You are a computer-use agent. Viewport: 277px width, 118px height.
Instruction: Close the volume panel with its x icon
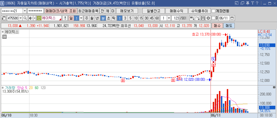click(274, 87)
